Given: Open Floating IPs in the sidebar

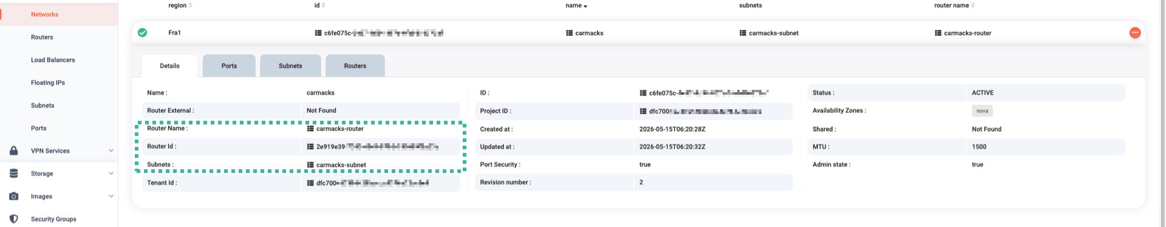Looking at the screenshot, I should [x=48, y=83].
